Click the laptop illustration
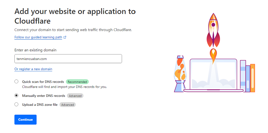This screenshot has height=133, width=268. 213,75
